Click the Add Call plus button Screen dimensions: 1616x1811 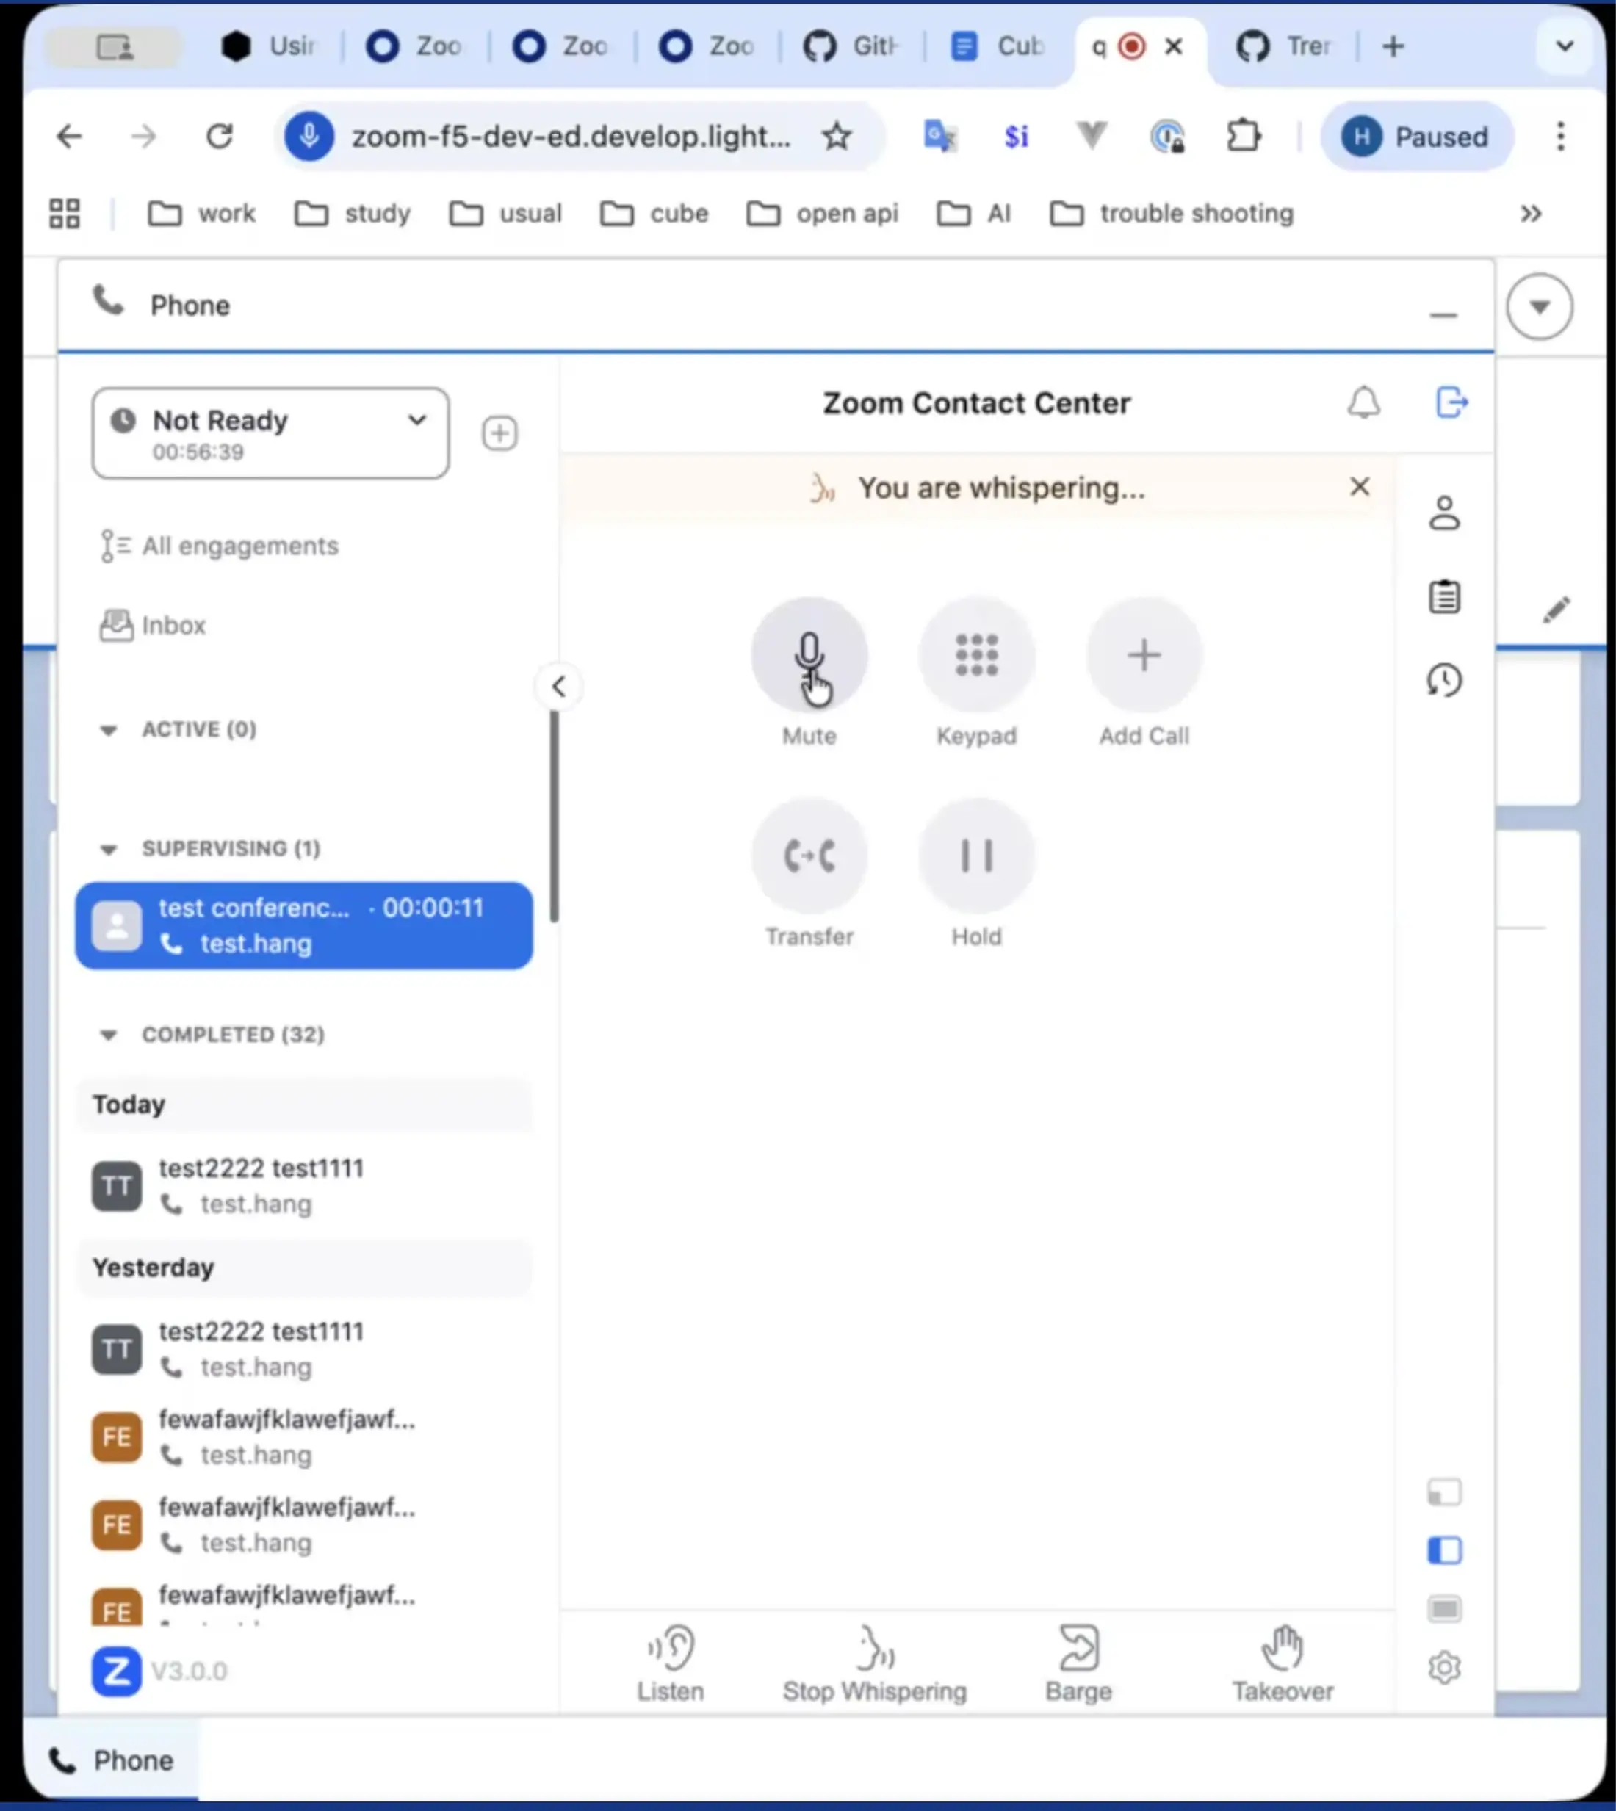tap(1144, 655)
